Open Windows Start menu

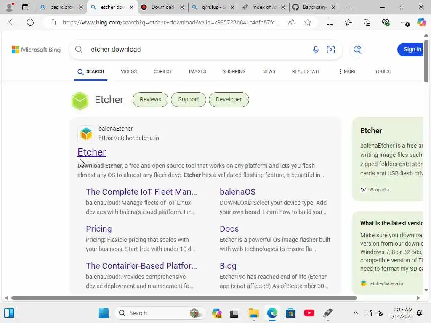104,313
